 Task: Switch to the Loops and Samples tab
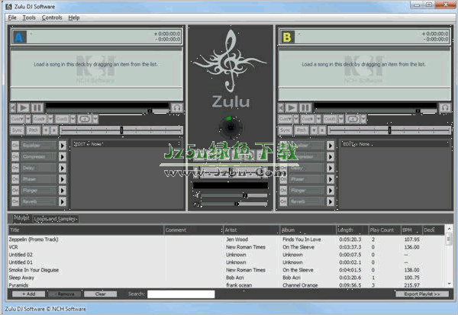pos(55,219)
